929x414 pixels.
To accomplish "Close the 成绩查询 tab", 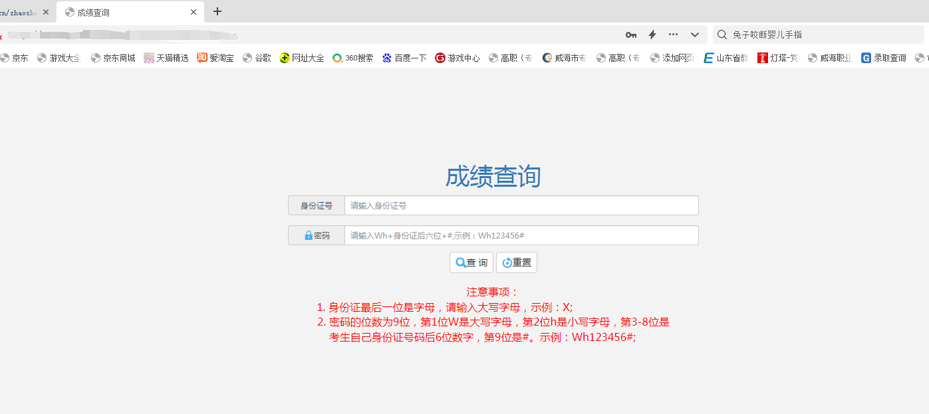I will point(194,12).
